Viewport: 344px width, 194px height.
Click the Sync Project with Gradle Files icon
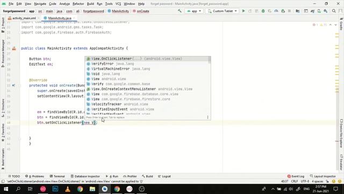(x=312, y=11)
